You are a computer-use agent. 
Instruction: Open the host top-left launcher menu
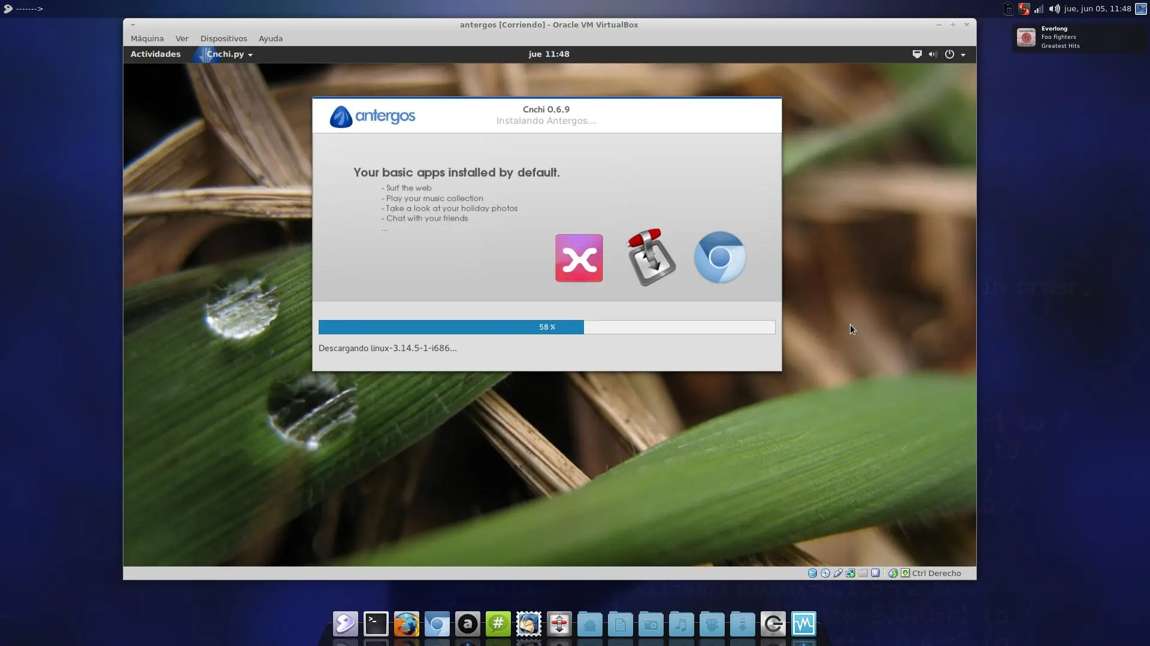(8, 8)
